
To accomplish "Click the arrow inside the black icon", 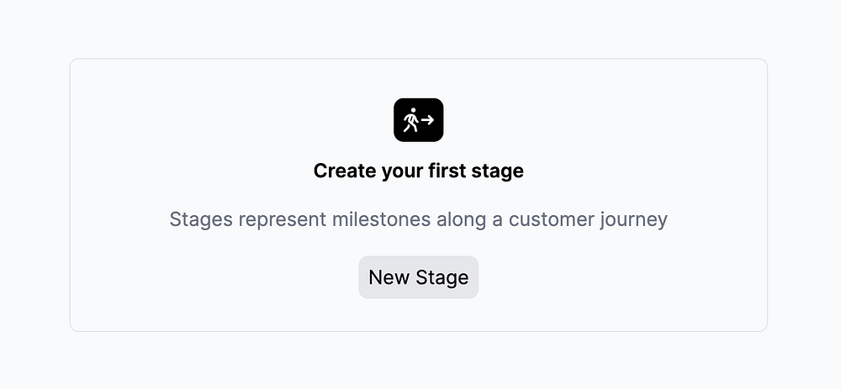I will click(427, 120).
